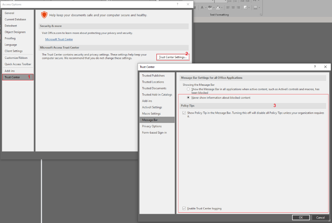Click the orange shield icon
Viewport: 332px width, 223px height.
click(x=44, y=15)
